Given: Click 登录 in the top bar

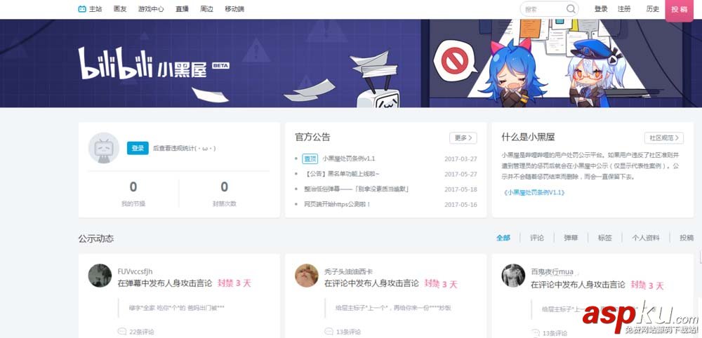Looking at the screenshot, I should click(601, 9).
